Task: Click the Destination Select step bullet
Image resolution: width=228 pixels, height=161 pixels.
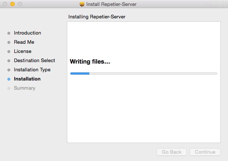Action: 9,61
